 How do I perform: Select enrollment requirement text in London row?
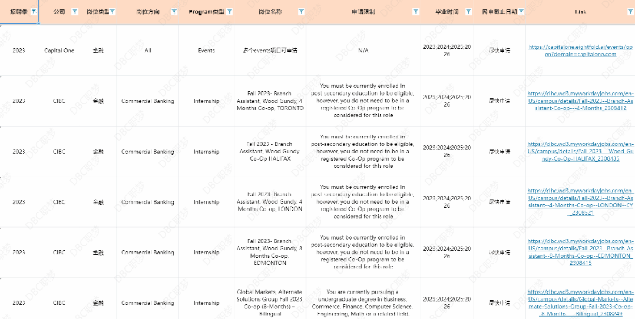363,202
